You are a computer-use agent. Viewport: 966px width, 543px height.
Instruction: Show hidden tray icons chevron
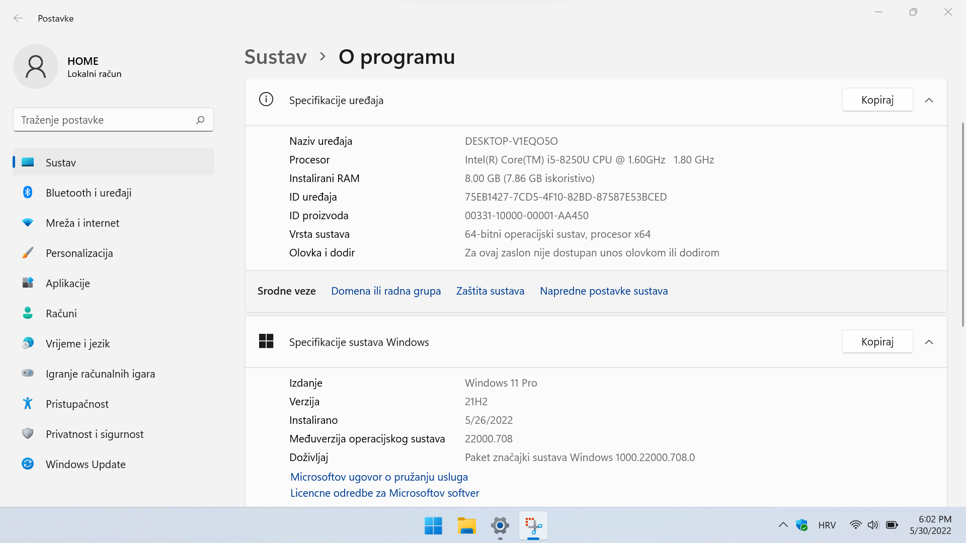[783, 525]
